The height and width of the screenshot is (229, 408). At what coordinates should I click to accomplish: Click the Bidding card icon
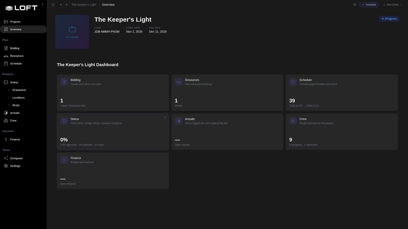pyautogui.click(x=64, y=82)
